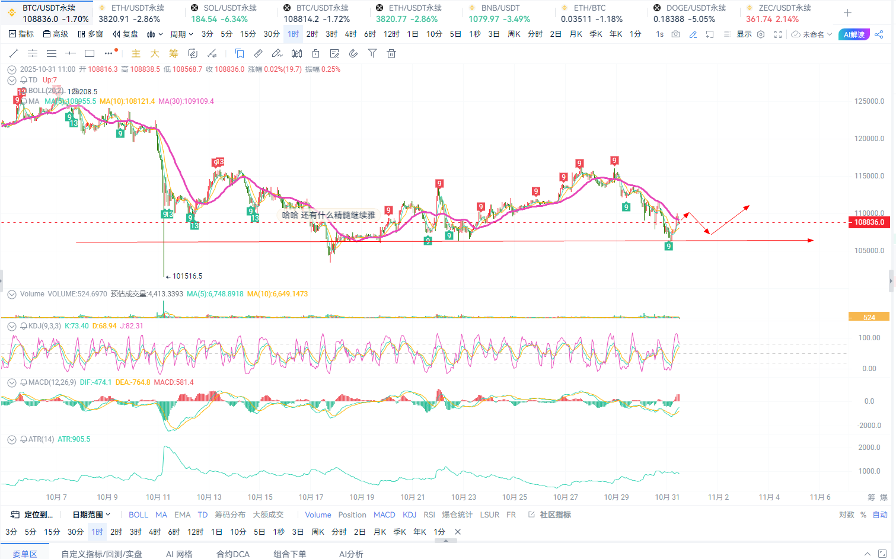Select the 4时 timeframe in top bar
This screenshot has width=896, height=559.
pyautogui.click(x=351, y=34)
